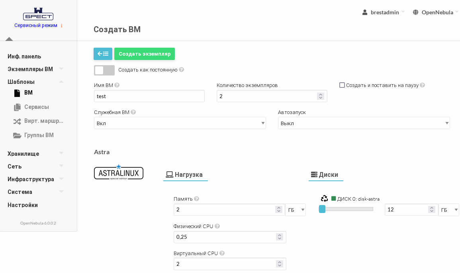Click help icon beside Виртуальный CPU

click(222, 253)
